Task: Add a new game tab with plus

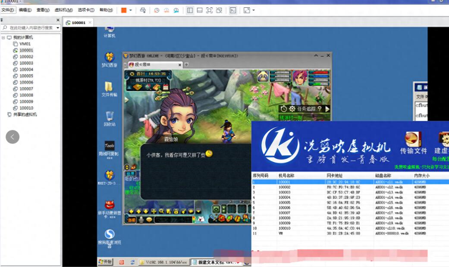Action: 186,65
